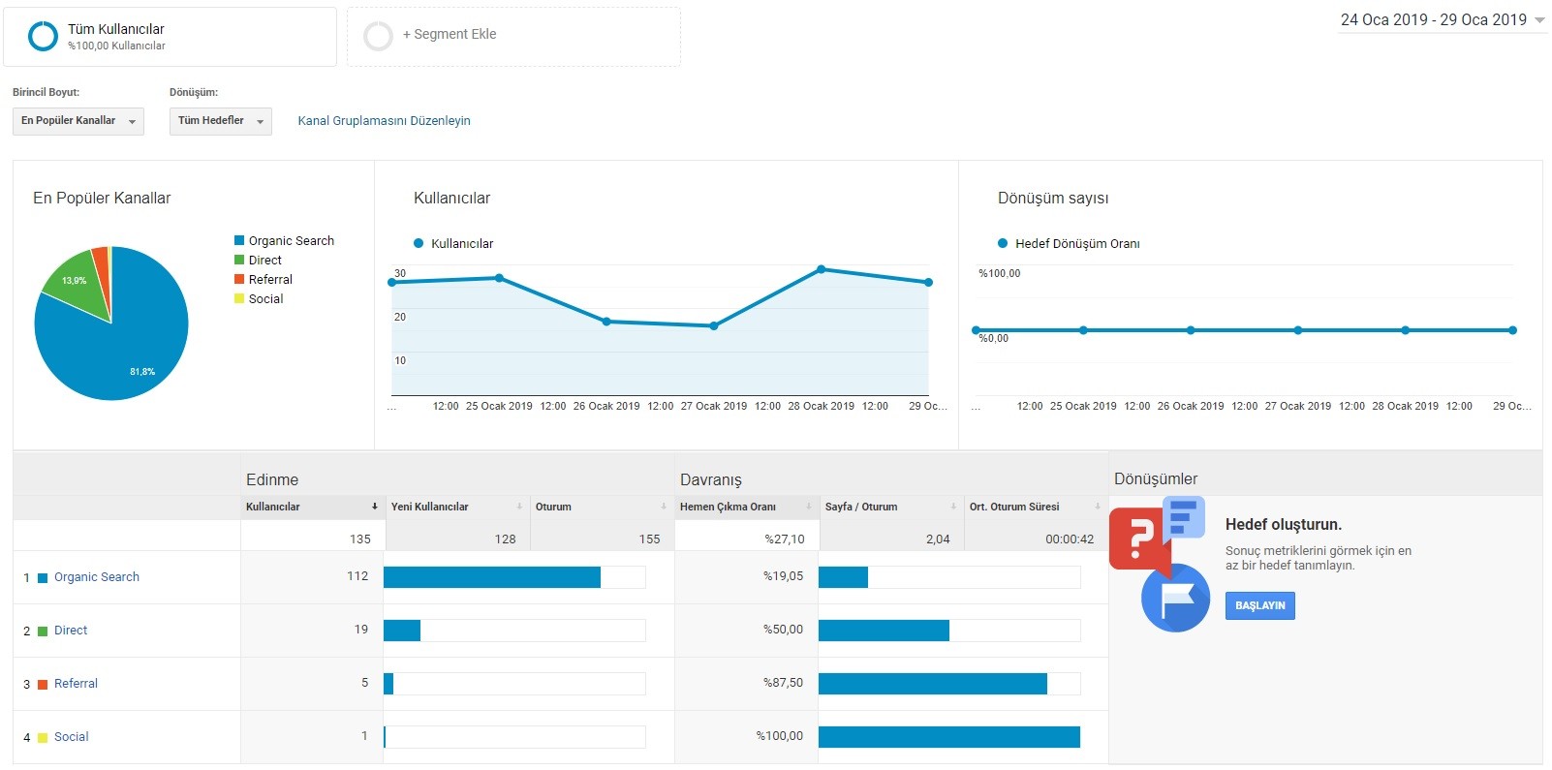Click the BAŞLAYIN button
This screenshot has height=770, width=1552.
[1259, 605]
